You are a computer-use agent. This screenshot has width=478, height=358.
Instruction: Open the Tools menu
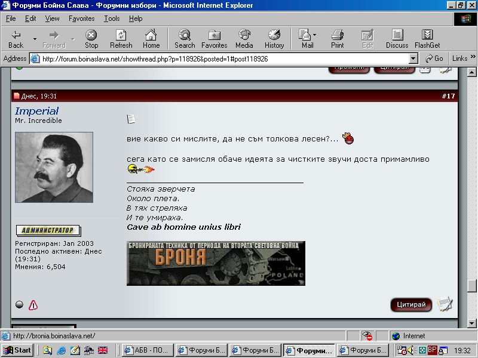[x=112, y=18]
